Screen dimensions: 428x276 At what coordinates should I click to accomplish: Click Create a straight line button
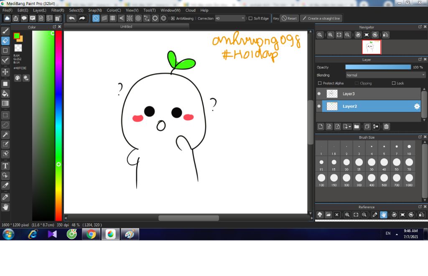click(321, 18)
